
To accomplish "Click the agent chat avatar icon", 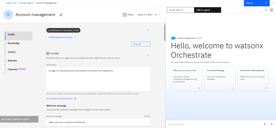I will tap(8, 14).
